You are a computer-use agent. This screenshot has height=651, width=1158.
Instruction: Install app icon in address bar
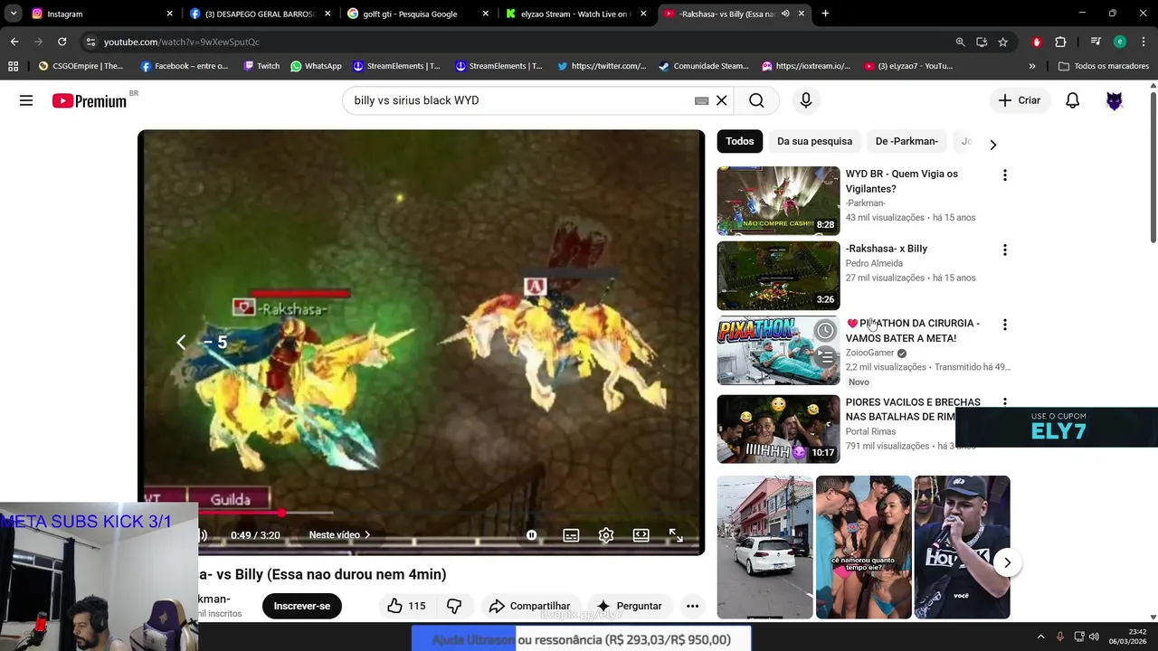pos(982,42)
